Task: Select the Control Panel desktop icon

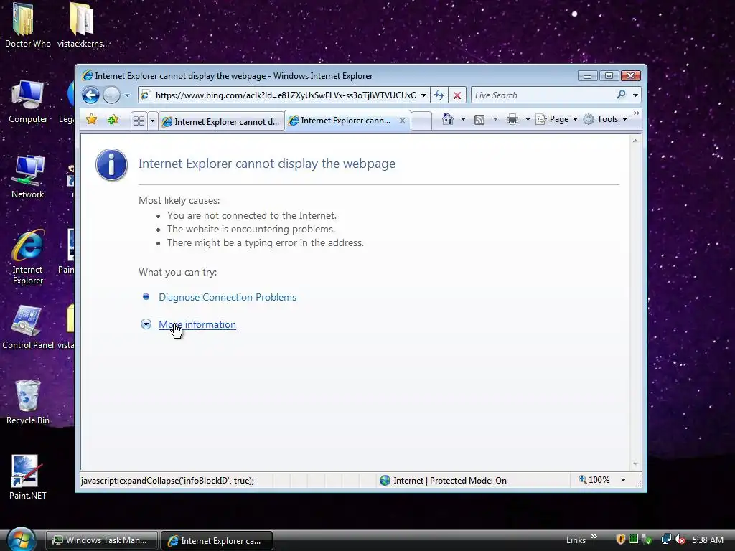Action: click(28, 327)
